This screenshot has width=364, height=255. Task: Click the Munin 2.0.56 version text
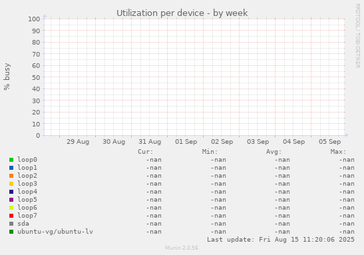click(182, 248)
